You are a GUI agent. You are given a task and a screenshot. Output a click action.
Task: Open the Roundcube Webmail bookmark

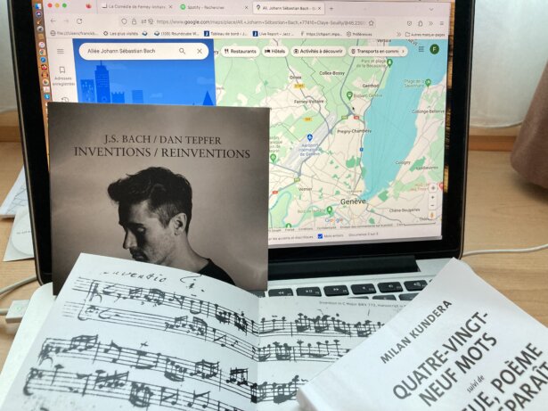[176, 34]
